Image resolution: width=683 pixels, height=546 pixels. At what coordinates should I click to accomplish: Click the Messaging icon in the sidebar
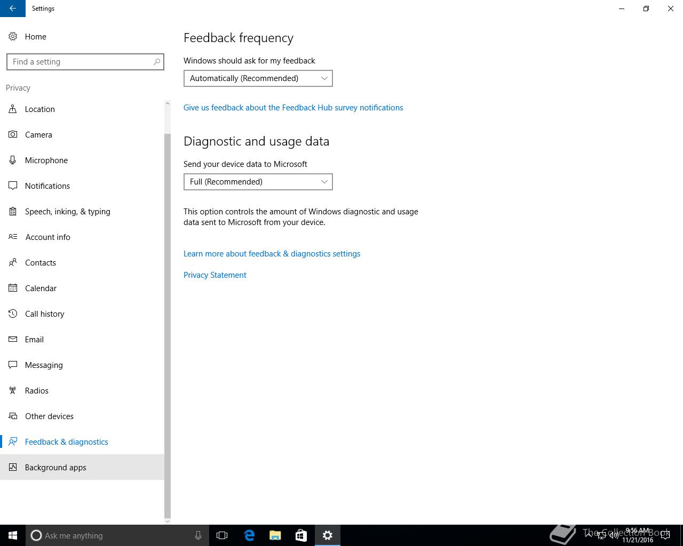click(x=13, y=365)
